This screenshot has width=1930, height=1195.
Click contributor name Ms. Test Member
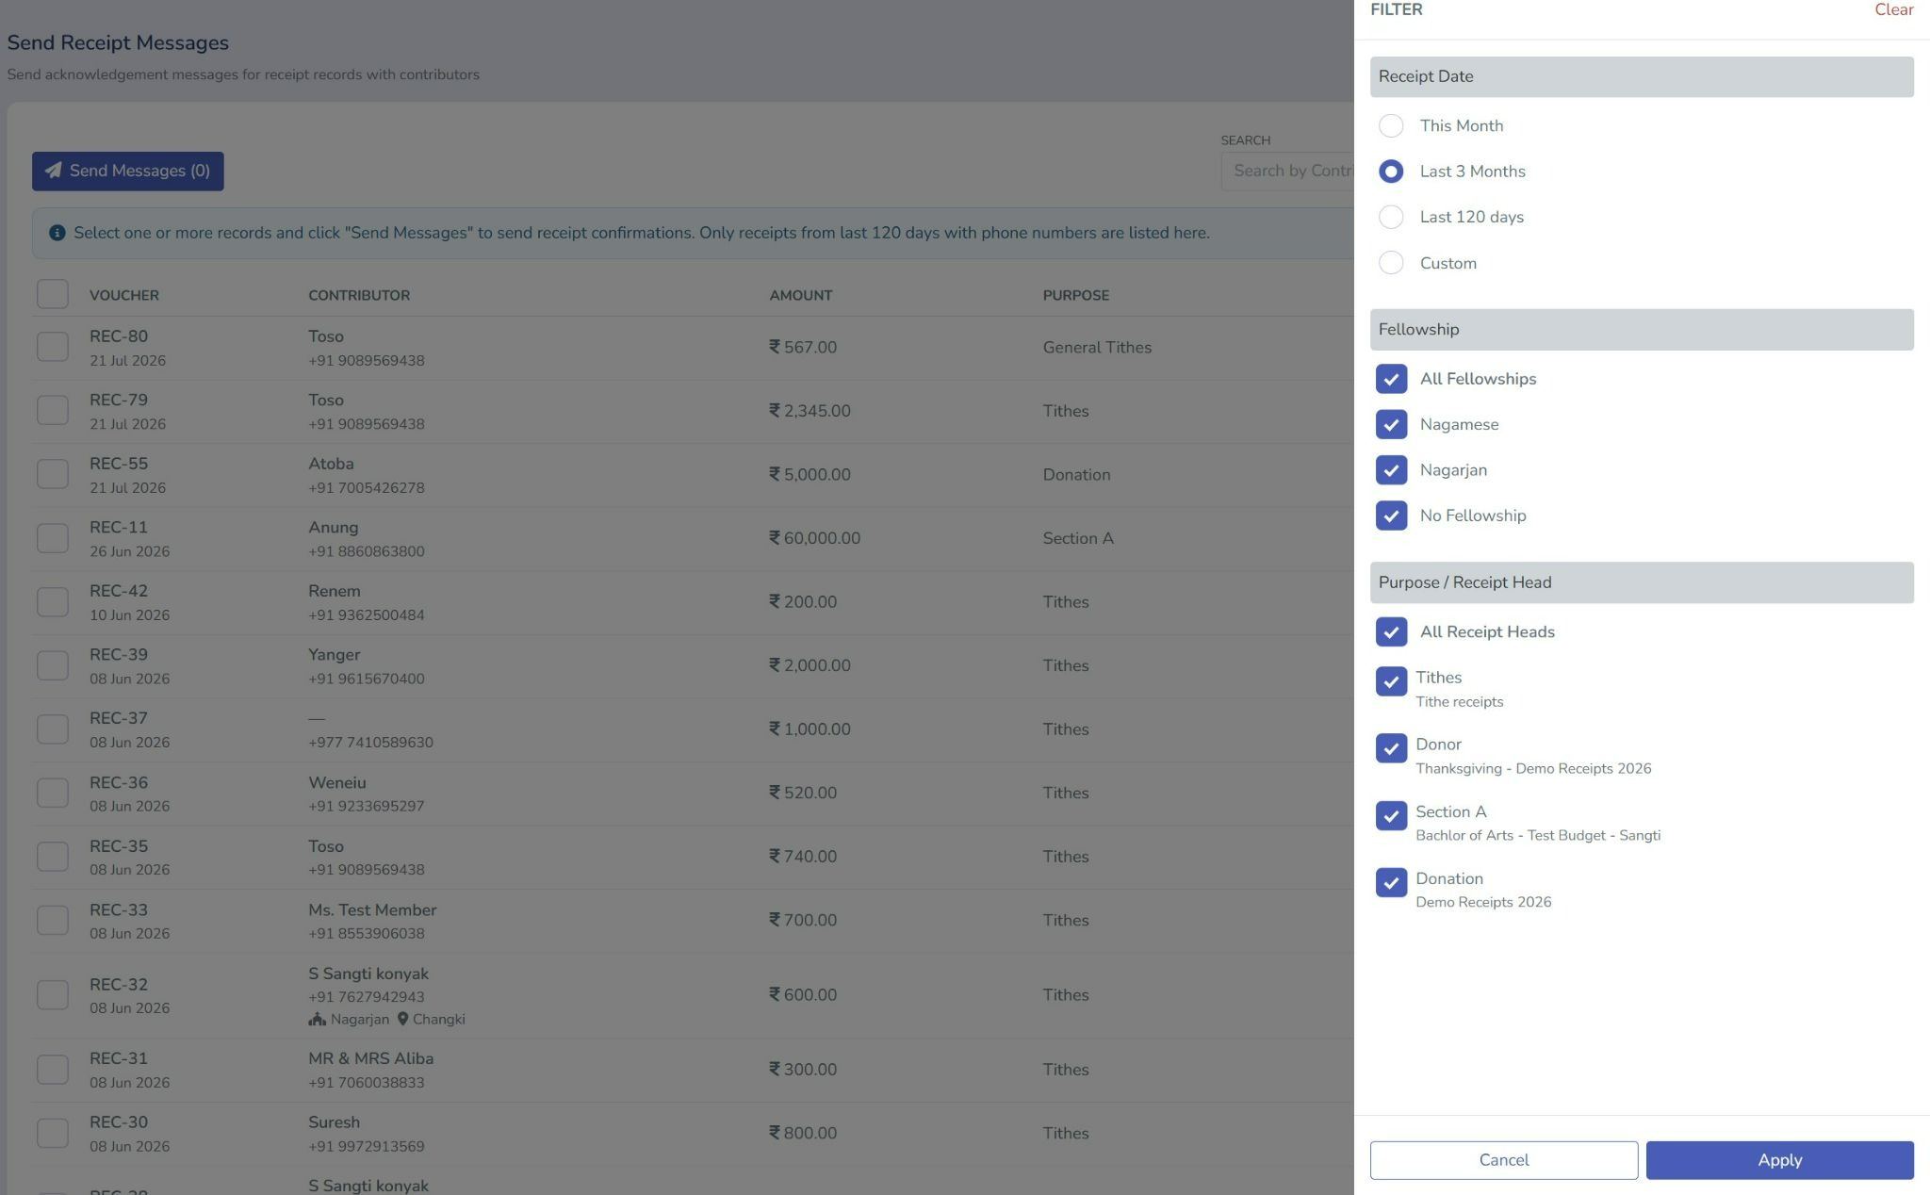372,910
